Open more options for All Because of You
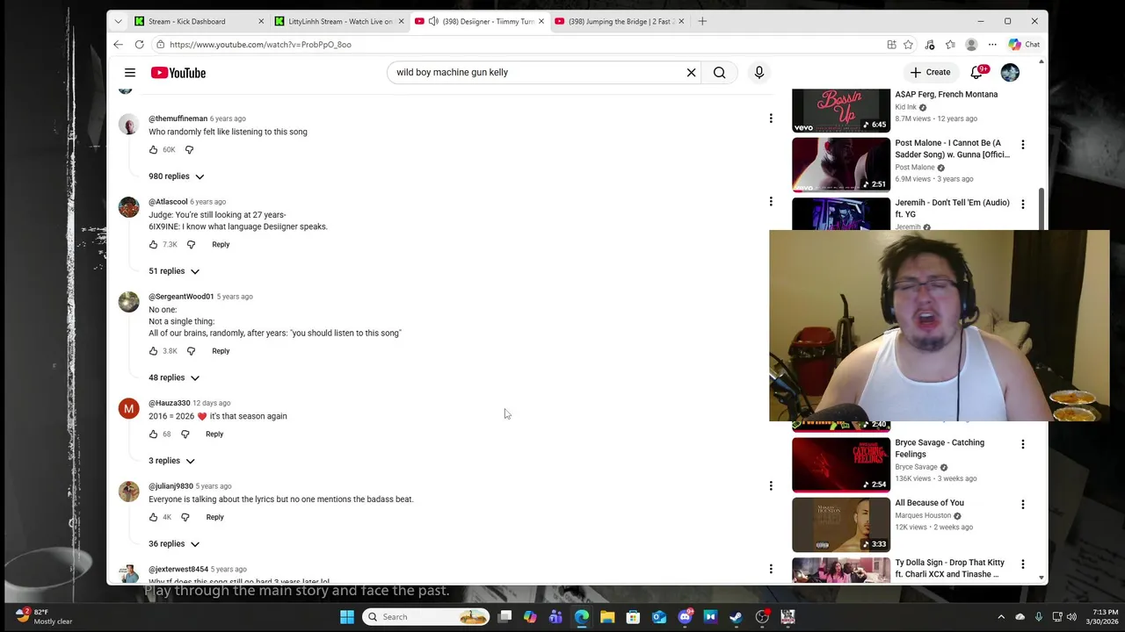 coord(1022,505)
